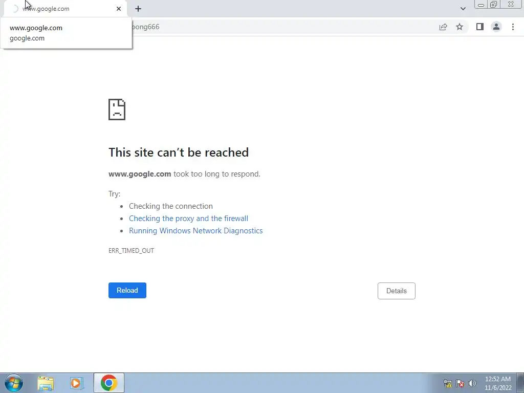Screen dimensions: 524x393
Task: Click the blue Reload button
Action: click(x=127, y=290)
